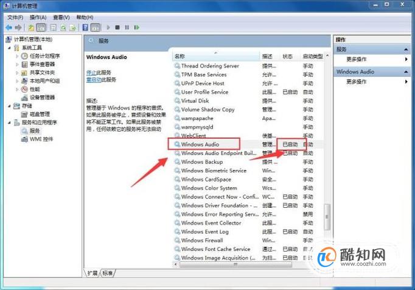The width and height of the screenshot is (415, 290).
Task: Open 设备管理器 in the tree
Action: pos(42,97)
